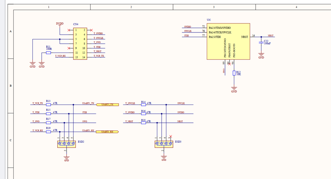Select resistor R11 100R symbol
Viewport: 331px width, 179px height.
pyautogui.click(x=49, y=53)
